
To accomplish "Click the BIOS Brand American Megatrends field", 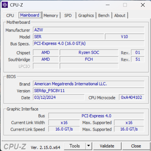I will [89, 84].
